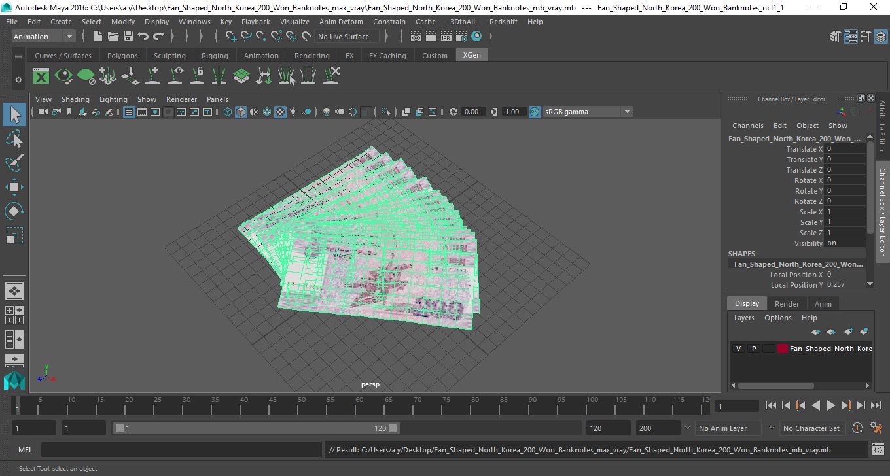
Task: Open the Windows menu
Action: pyautogui.click(x=194, y=22)
